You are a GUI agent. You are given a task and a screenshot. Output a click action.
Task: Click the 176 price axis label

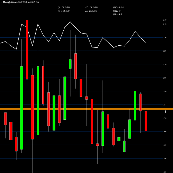tap(165, 118)
